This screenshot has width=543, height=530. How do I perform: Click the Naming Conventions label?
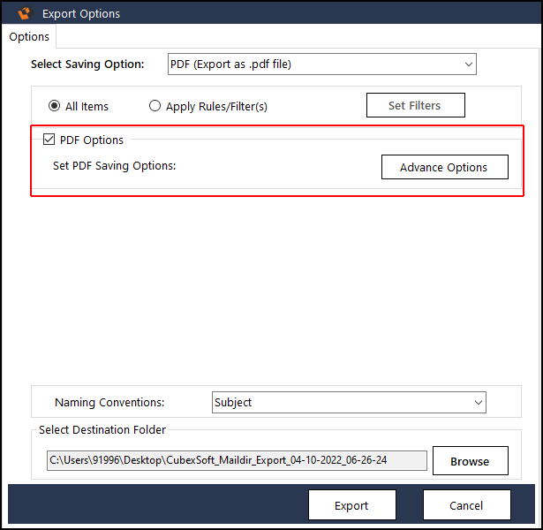click(x=109, y=402)
